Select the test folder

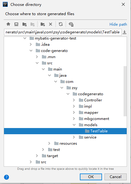(54, 150)
